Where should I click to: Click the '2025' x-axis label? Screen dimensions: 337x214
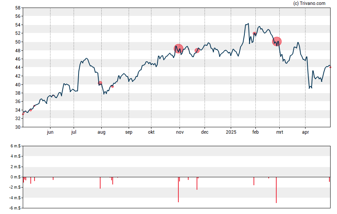pos(231,132)
